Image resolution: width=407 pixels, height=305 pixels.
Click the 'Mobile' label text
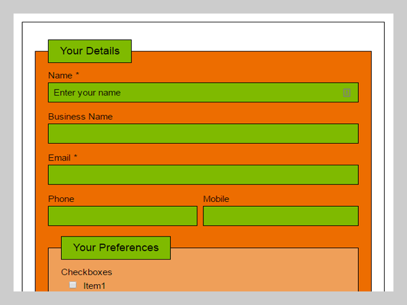tap(216, 199)
